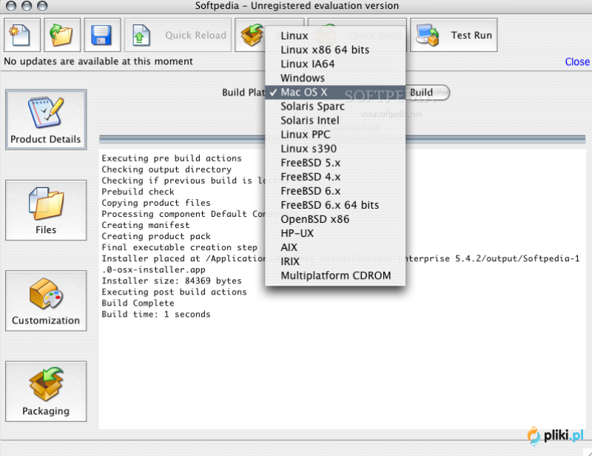592x456 pixels.
Task: Choose Linux IA64 from the list
Action: tap(335, 64)
